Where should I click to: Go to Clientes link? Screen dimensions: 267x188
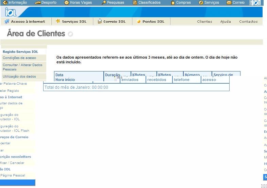(x=204, y=22)
